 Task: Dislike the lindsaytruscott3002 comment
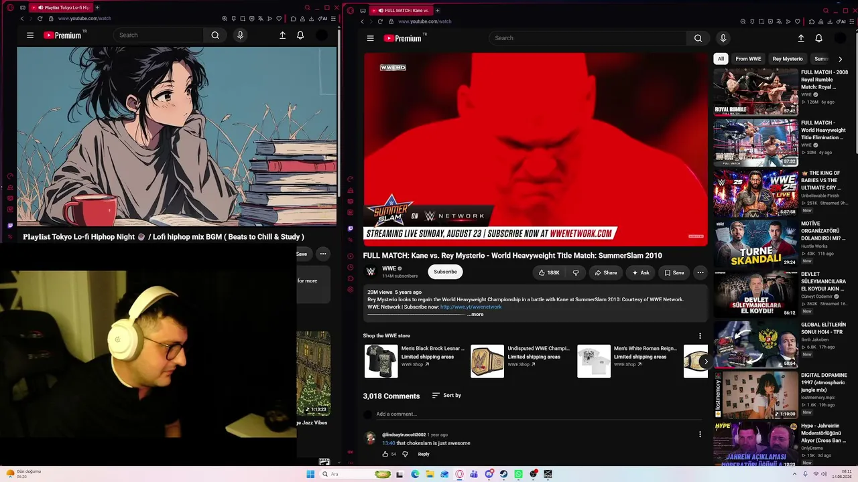[x=405, y=454]
